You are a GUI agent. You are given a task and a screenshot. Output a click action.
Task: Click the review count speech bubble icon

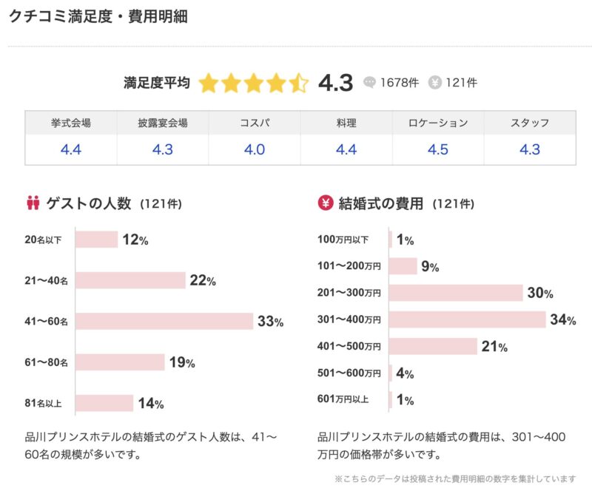point(370,83)
